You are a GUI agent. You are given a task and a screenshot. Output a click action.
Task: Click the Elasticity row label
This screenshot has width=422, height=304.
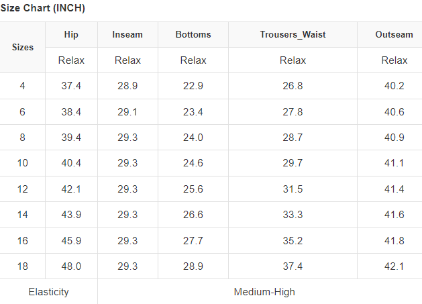point(48,292)
